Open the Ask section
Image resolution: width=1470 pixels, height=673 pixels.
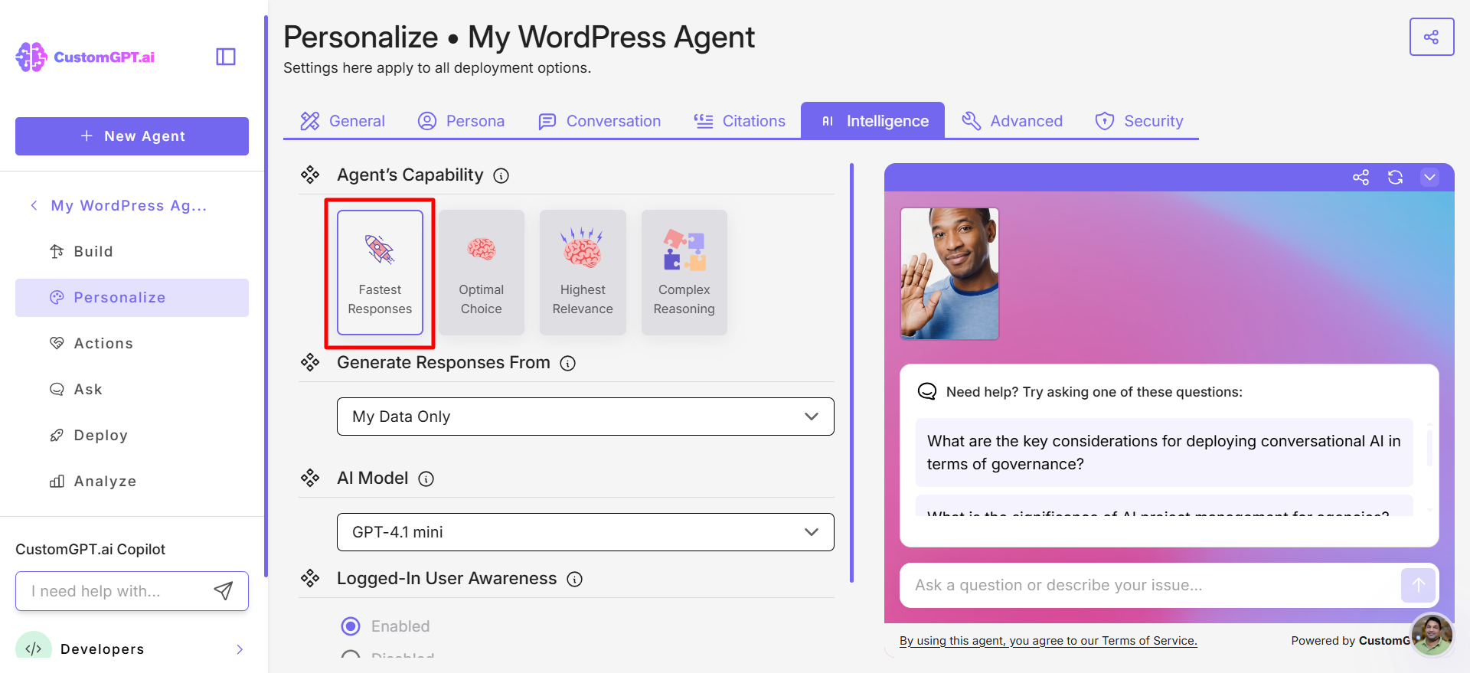click(x=132, y=389)
